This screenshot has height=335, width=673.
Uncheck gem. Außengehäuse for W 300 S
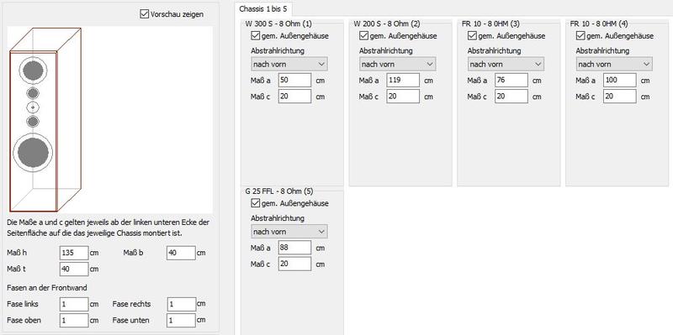[256, 35]
